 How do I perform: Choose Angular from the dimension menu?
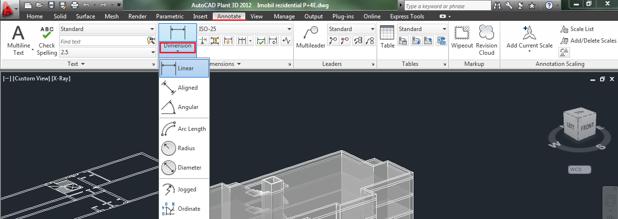click(x=184, y=107)
